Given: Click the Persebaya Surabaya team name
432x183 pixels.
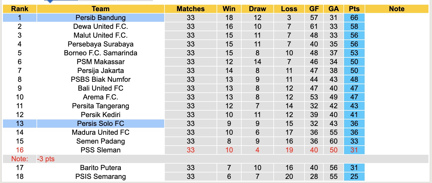Looking at the screenshot, I should pyautogui.click(x=100, y=44).
